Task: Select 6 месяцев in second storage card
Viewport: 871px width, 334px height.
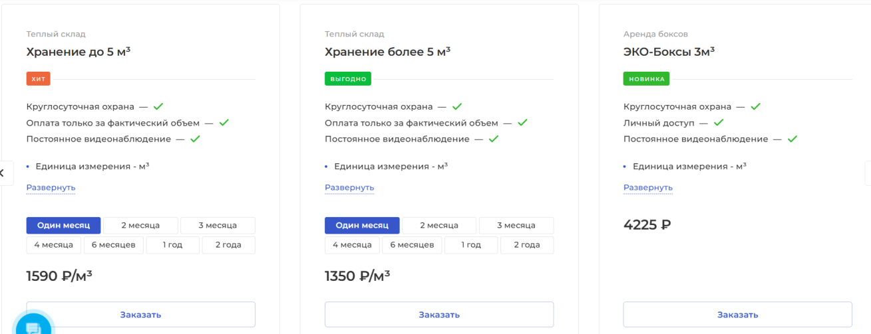Action: tap(412, 245)
